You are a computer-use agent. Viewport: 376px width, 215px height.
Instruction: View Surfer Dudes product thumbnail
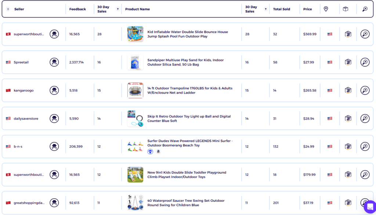pyautogui.click(x=135, y=146)
